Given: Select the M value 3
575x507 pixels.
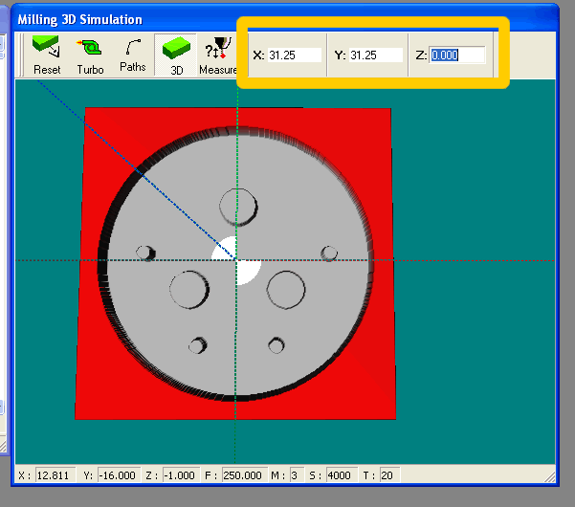Looking at the screenshot, I should (297, 475).
